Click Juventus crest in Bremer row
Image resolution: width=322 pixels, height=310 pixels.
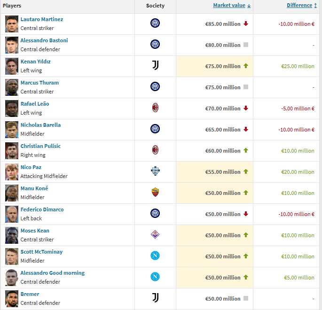(x=155, y=298)
